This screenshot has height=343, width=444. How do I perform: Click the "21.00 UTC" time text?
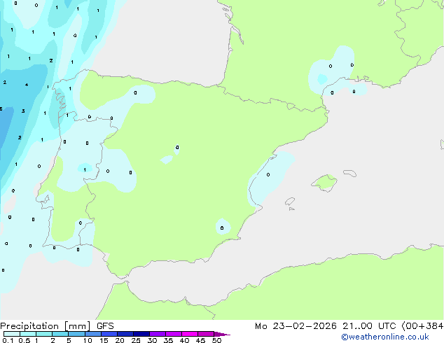369,326
